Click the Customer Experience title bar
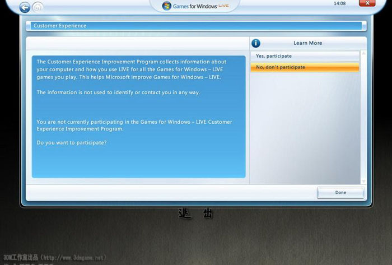The width and height of the screenshot is (392, 265). 196,26
